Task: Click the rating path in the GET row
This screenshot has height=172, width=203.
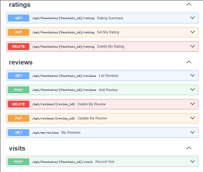Action: coord(63,18)
